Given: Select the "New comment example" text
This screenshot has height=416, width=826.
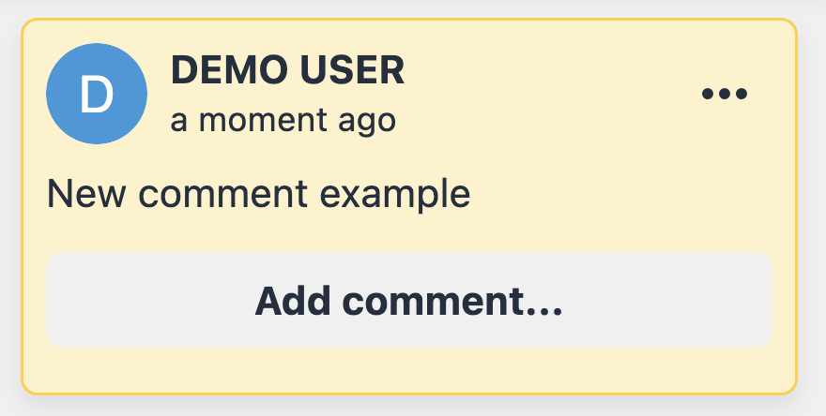Looking at the screenshot, I should [258, 195].
